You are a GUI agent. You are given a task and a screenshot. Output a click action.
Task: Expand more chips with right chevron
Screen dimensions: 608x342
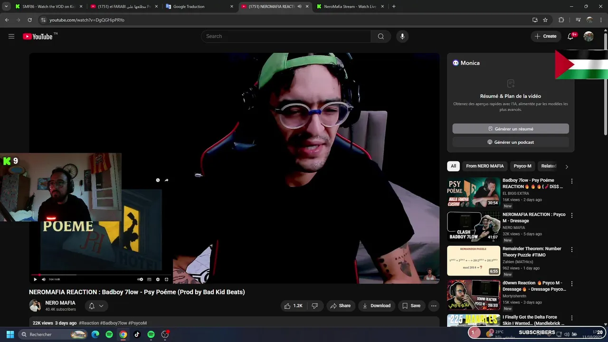click(567, 167)
